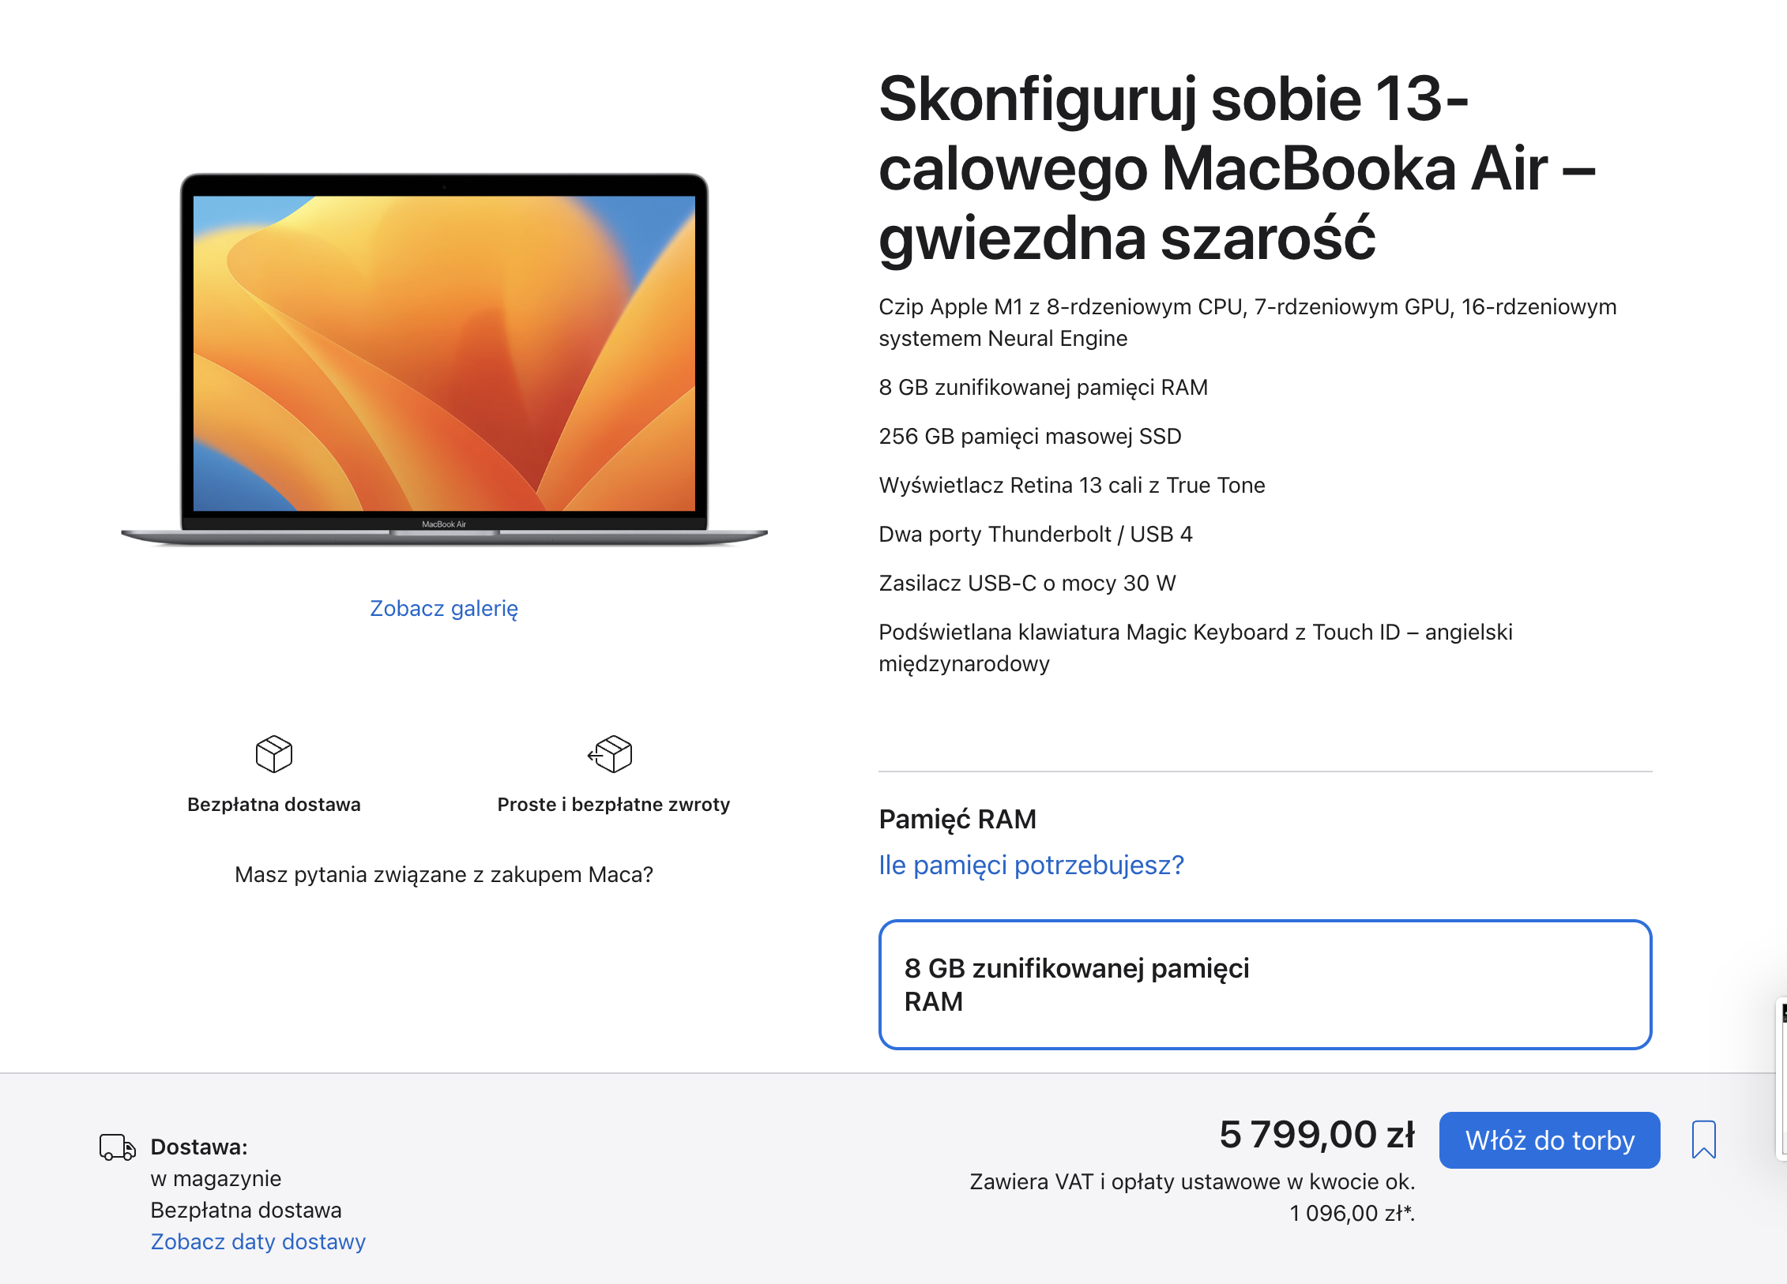
Task: Click Bezpłatna dostawa label
Action: tap(274, 805)
